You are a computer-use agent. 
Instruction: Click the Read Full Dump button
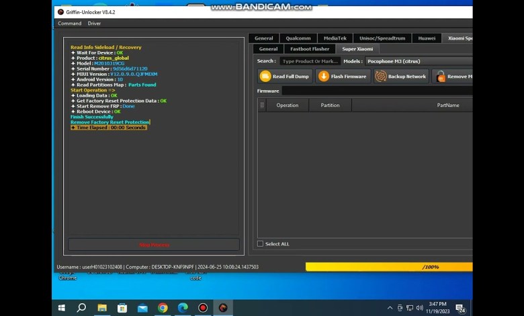pos(285,77)
